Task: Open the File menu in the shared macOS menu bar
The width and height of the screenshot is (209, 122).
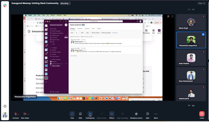Action: click(x=35, y=15)
